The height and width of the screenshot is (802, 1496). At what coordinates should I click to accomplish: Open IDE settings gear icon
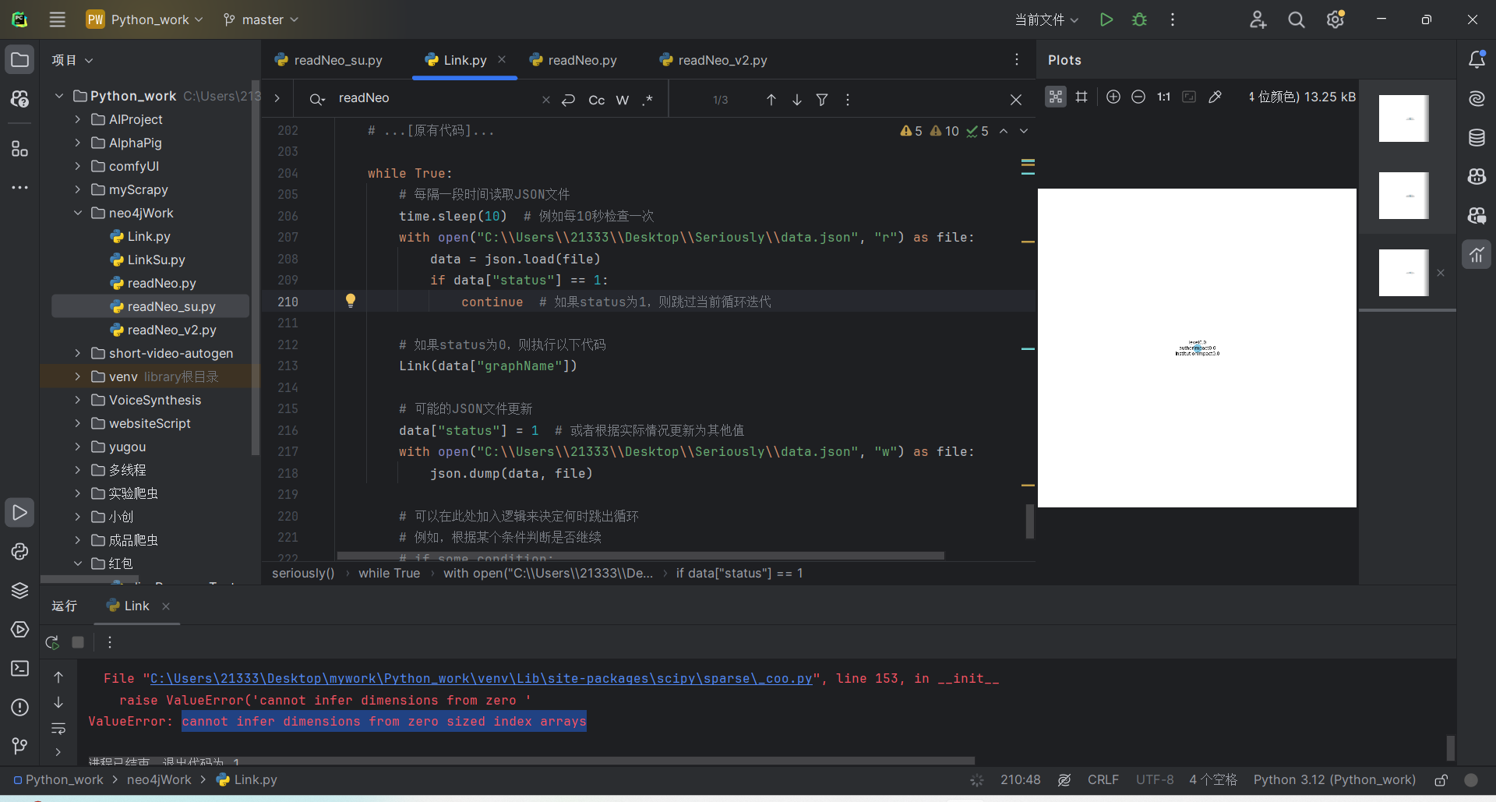pyautogui.click(x=1335, y=19)
